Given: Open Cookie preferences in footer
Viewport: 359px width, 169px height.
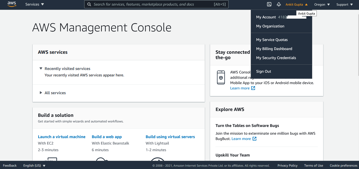Looking at the screenshot, I should pyautogui.click(x=343, y=166).
